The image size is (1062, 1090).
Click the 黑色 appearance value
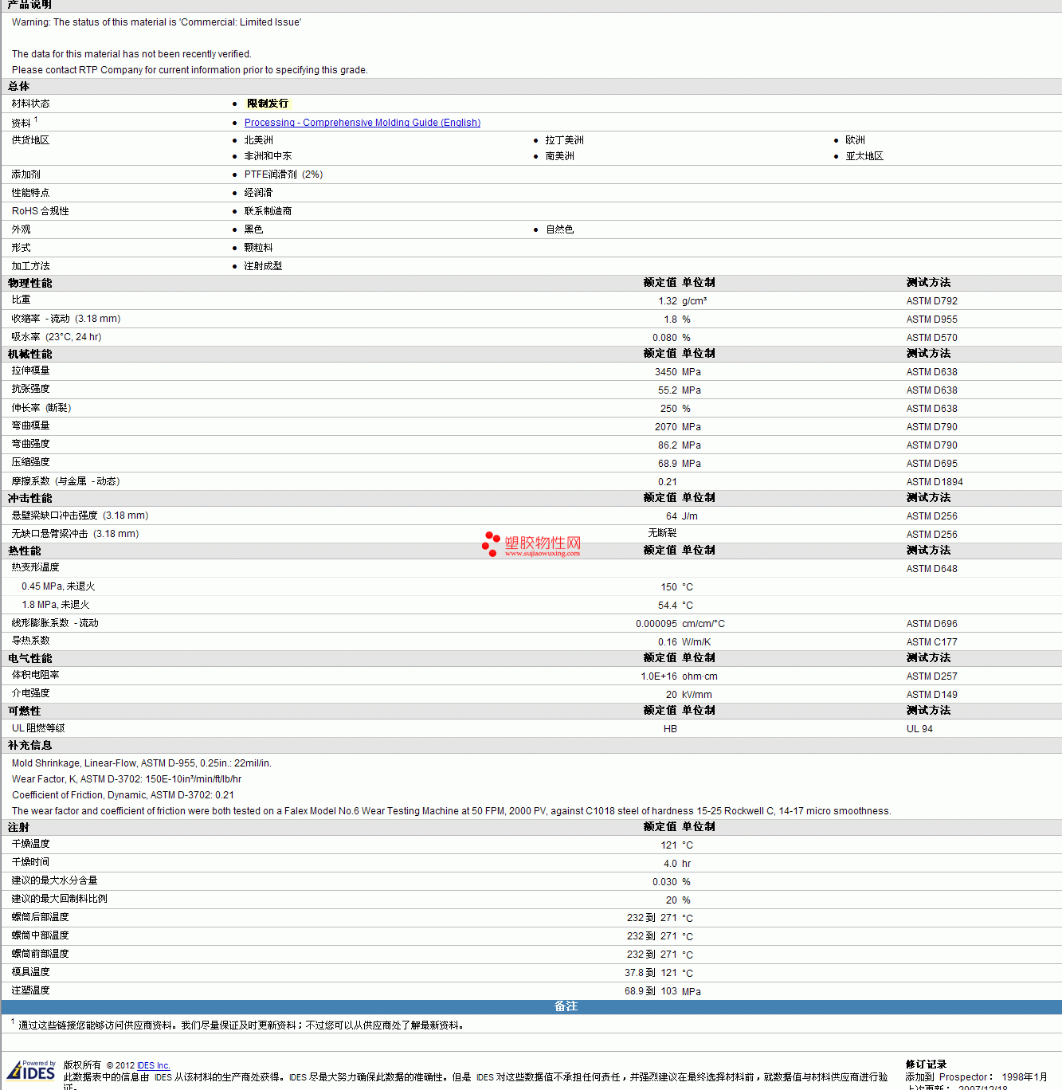(253, 229)
